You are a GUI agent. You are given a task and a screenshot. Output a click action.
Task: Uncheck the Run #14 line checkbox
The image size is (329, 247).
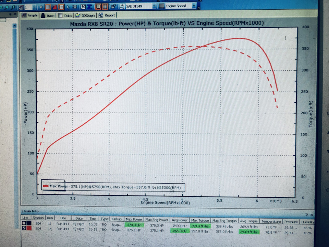[24, 228]
